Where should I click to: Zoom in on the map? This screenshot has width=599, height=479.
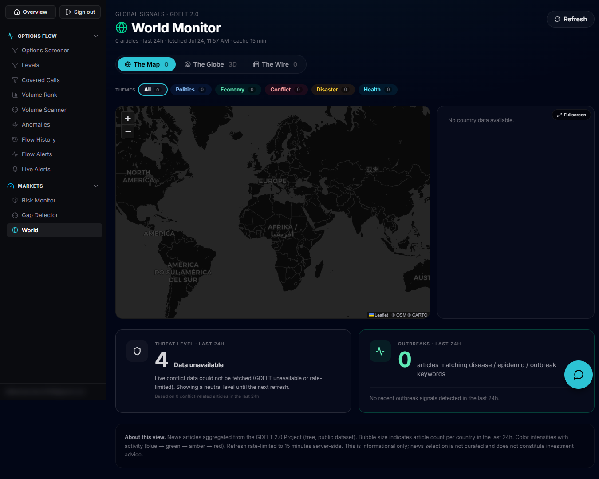(x=128, y=119)
